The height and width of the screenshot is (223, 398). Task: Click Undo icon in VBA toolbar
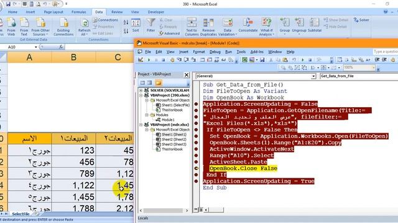click(294, 60)
